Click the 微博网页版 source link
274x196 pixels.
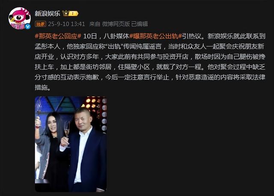pyautogui.click(x=116, y=24)
